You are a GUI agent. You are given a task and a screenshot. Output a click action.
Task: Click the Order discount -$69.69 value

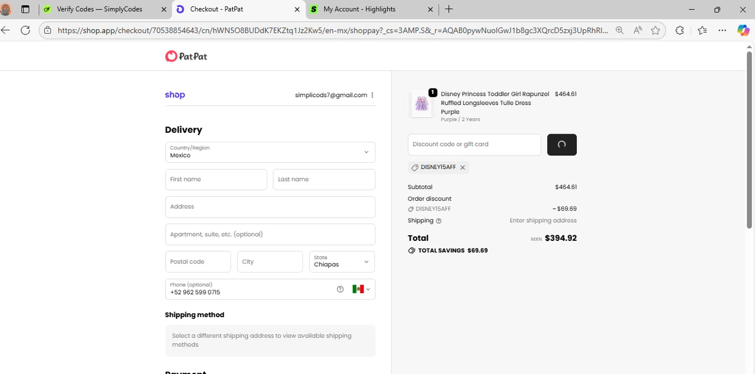(564, 209)
